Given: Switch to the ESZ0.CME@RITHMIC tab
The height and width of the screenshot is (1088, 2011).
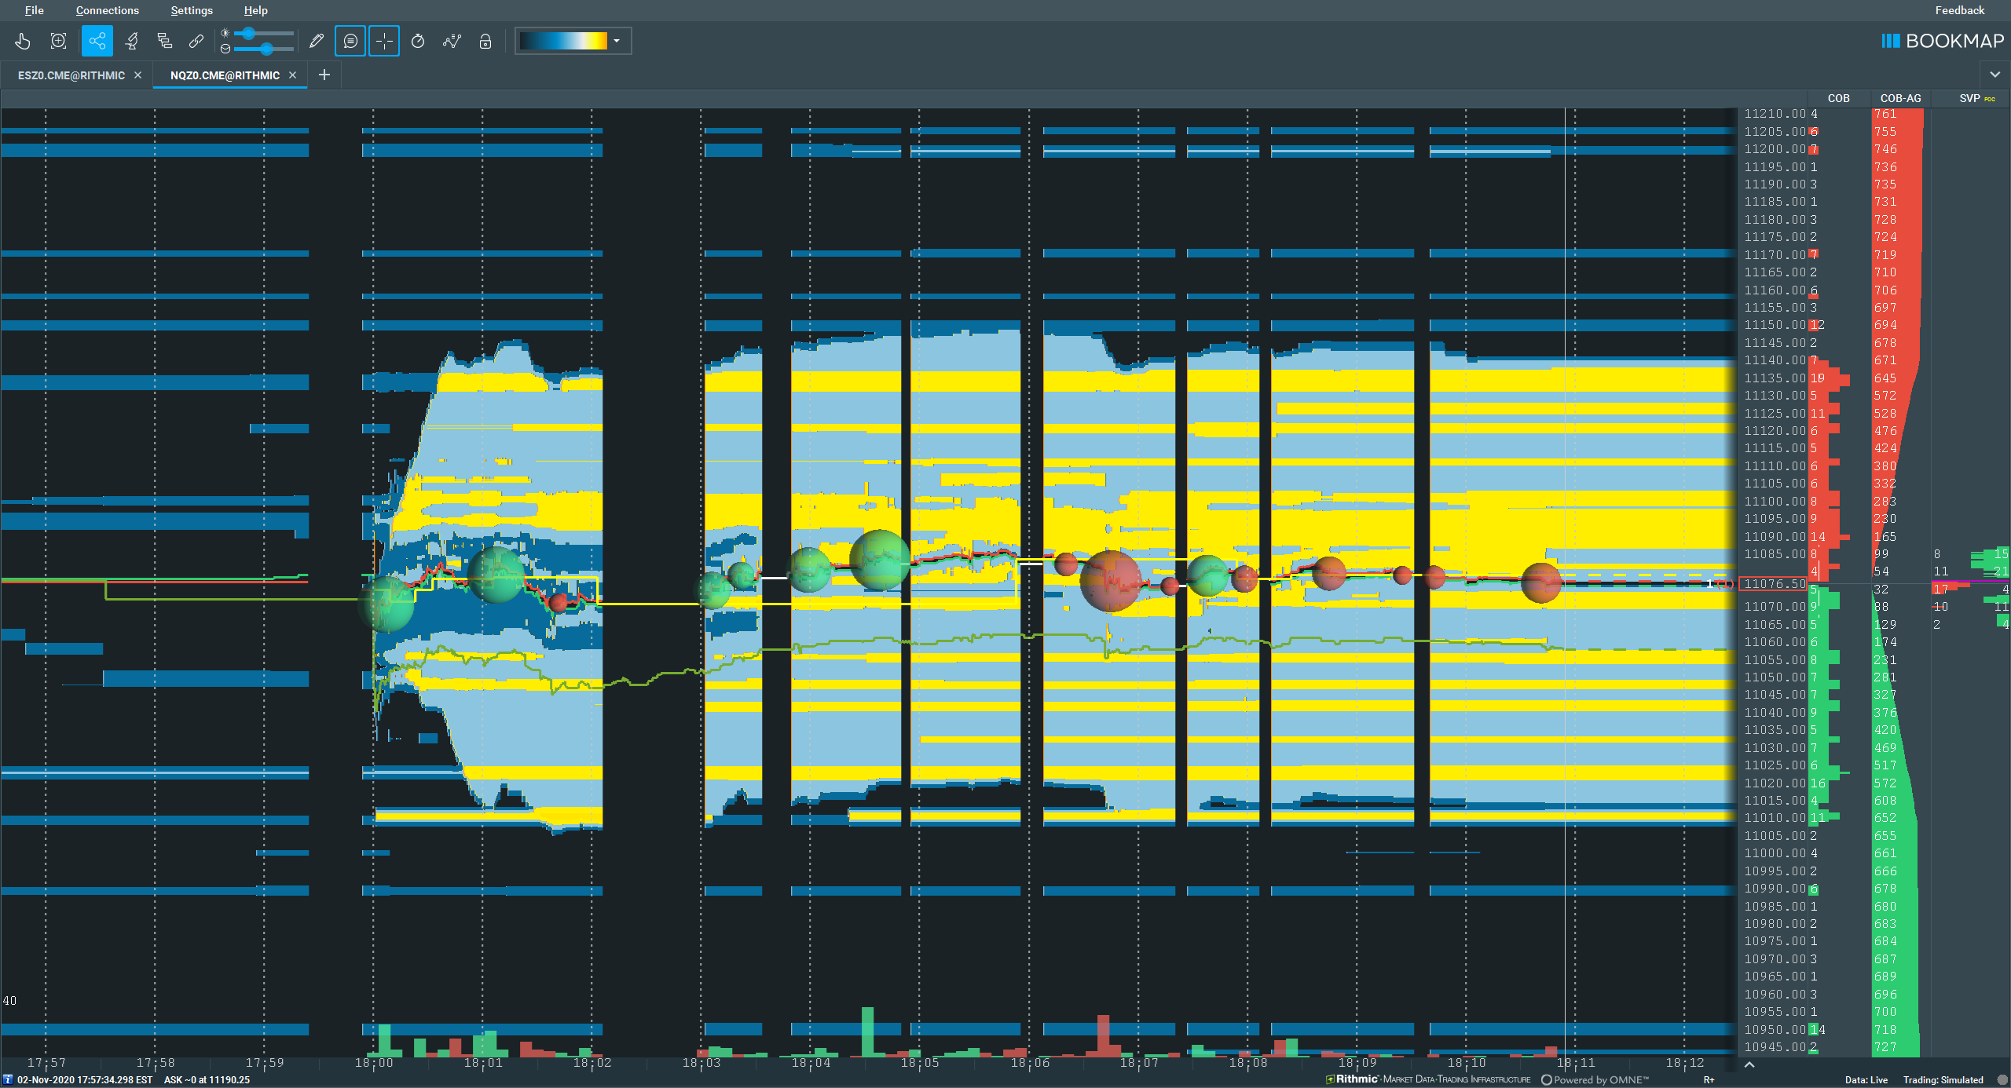Looking at the screenshot, I should pyautogui.click(x=71, y=75).
